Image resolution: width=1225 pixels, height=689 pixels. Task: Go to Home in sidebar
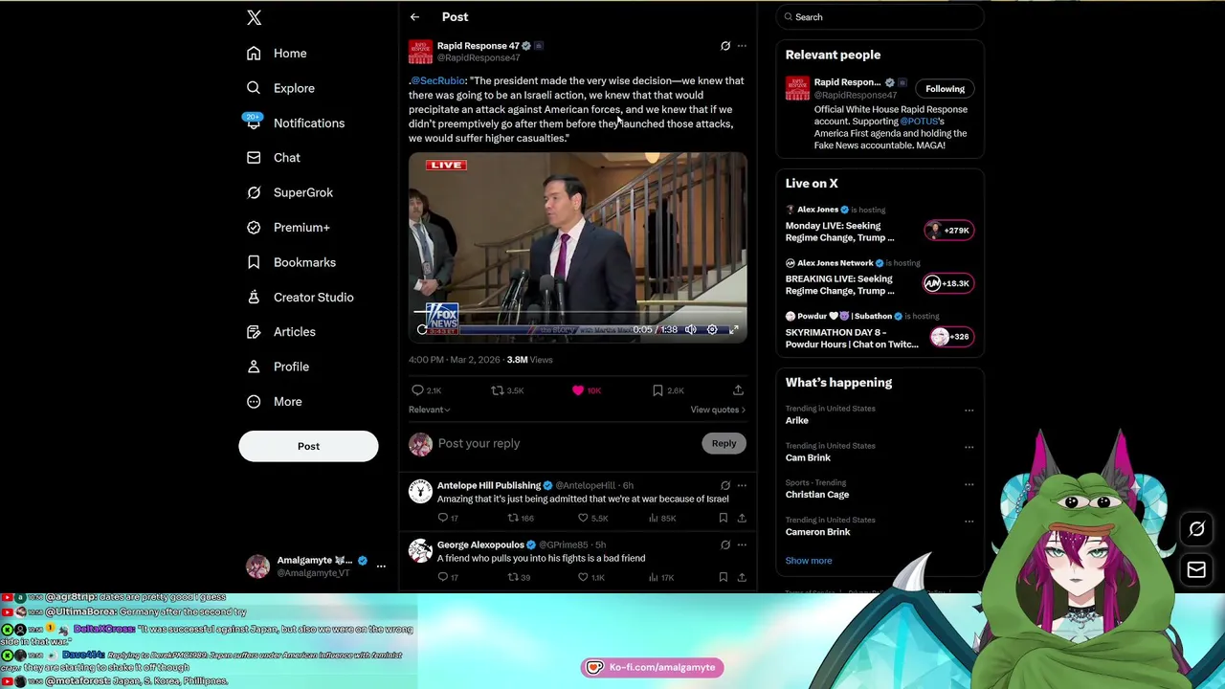tap(277, 54)
